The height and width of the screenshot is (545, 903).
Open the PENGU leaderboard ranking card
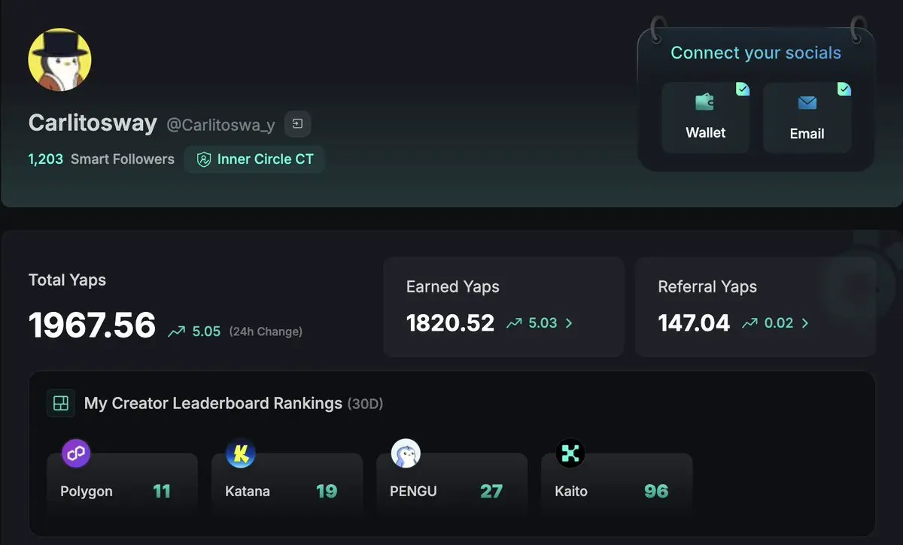451,484
